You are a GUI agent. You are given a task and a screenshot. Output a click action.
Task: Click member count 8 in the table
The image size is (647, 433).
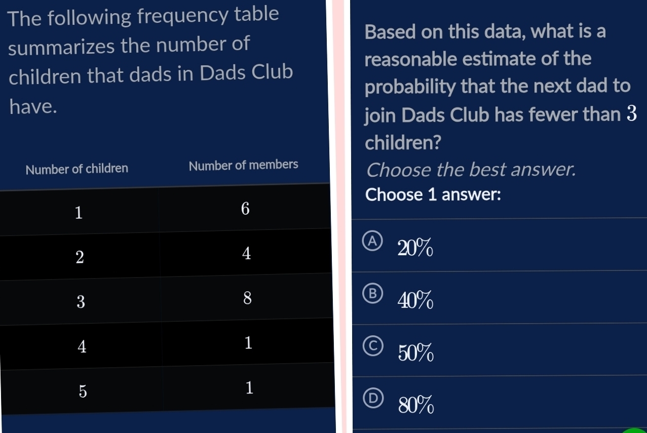coord(247,299)
